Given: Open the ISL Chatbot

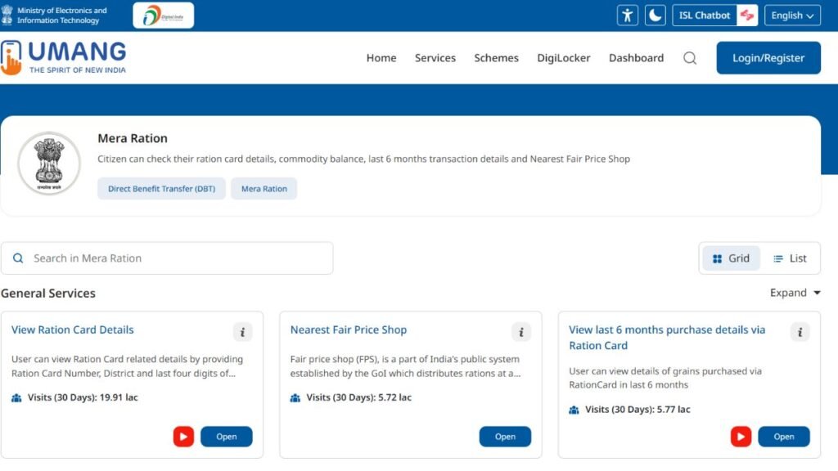Looking at the screenshot, I should [x=714, y=16].
